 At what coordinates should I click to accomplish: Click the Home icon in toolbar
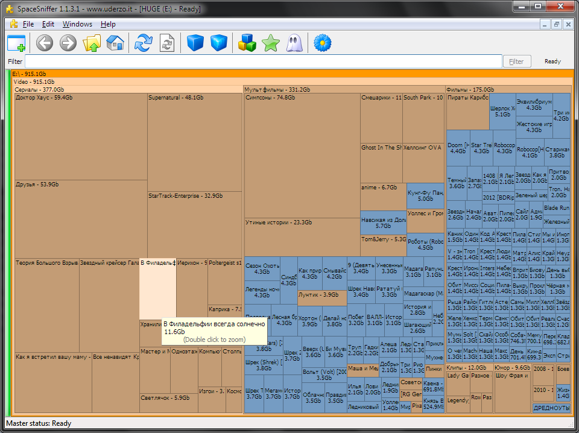[x=115, y=43]
